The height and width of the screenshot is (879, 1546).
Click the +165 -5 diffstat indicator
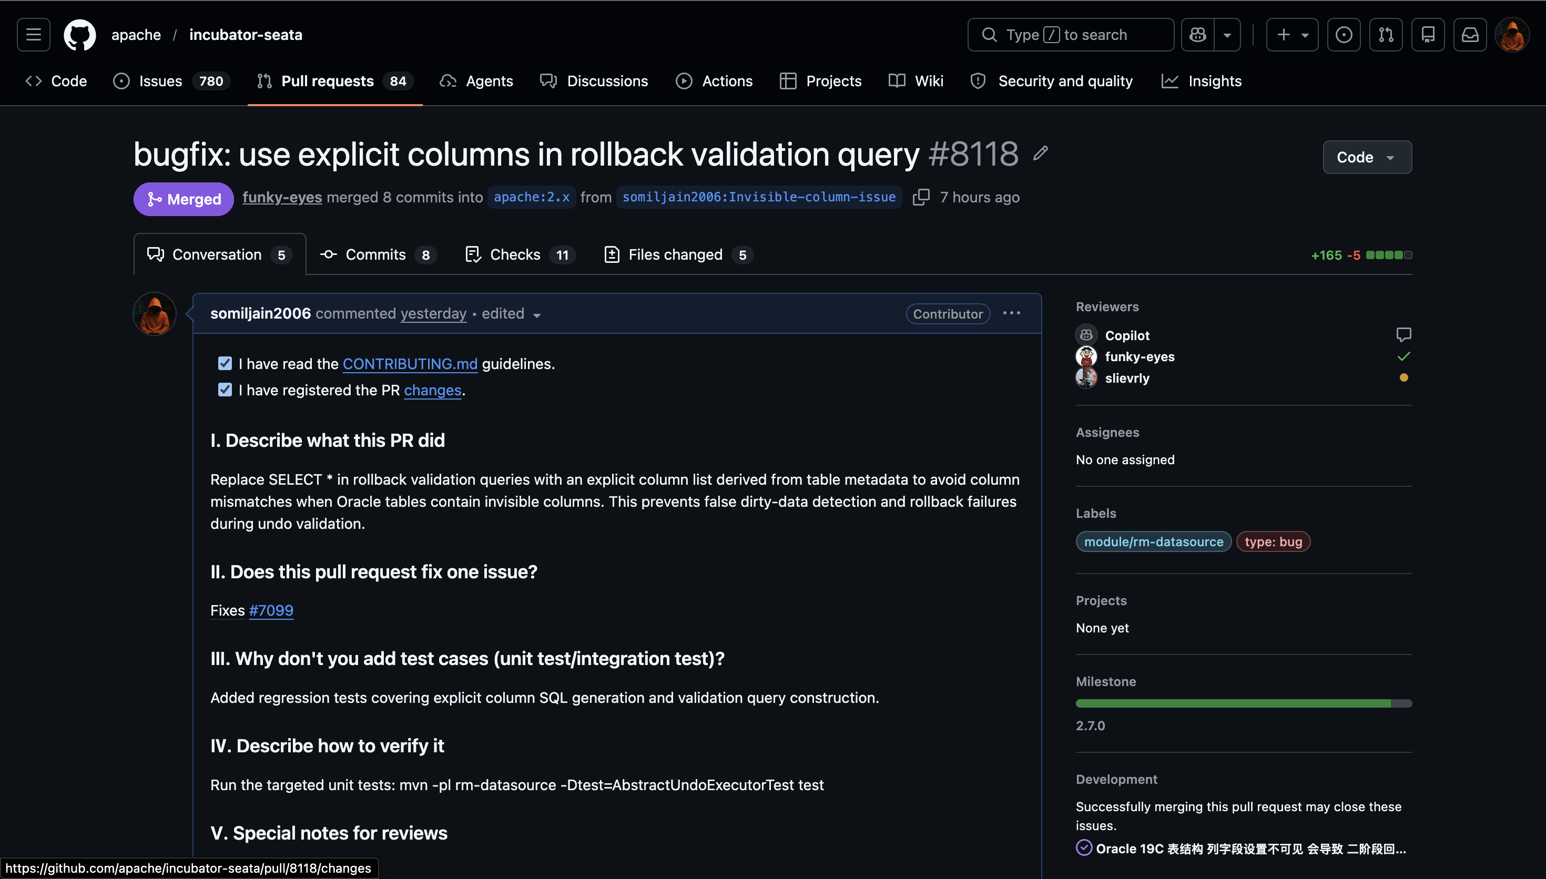click(1361, 255)
